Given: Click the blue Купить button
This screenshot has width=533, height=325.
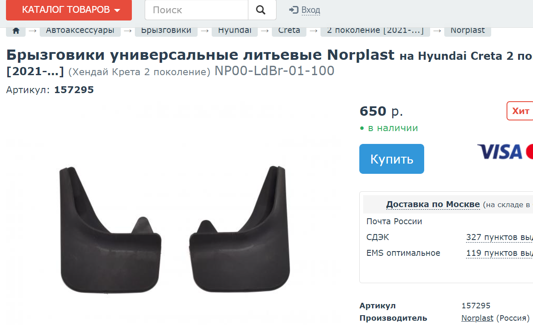Looking at the screenshot, I should tap(392, 159).
